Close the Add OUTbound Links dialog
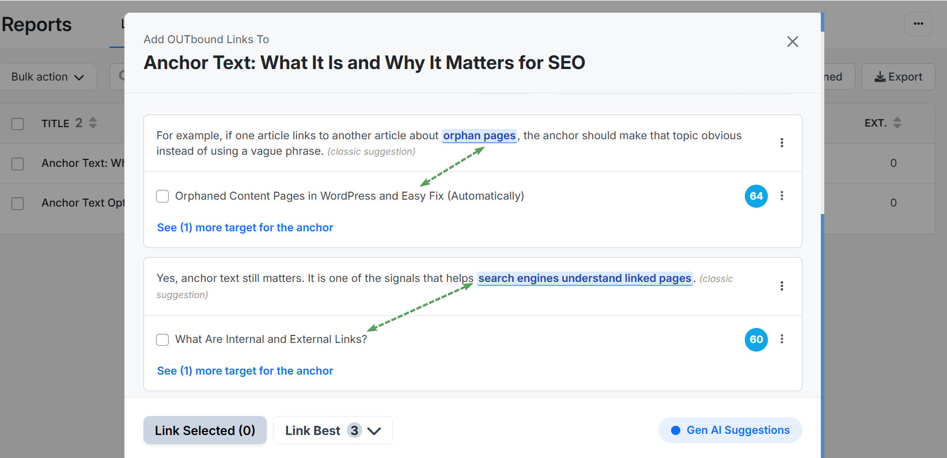This screenshot has height=458, width=947. (x=793, y=41)
